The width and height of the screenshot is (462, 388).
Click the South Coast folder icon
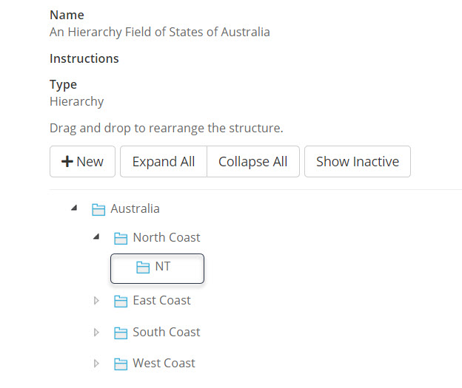point(121,333)
